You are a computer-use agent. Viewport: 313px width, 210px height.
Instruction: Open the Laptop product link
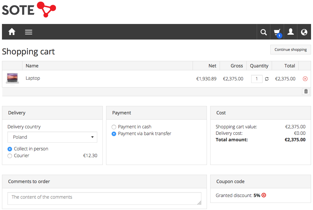pyautogui.click(x=33, y=78)
